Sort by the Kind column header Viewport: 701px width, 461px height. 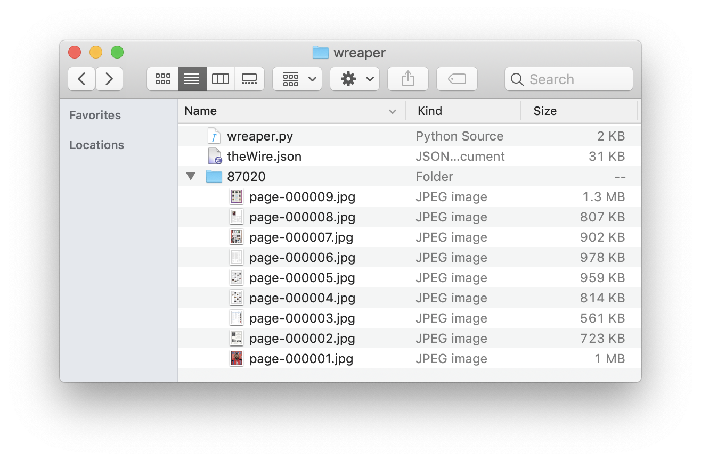tap(429, 111)
